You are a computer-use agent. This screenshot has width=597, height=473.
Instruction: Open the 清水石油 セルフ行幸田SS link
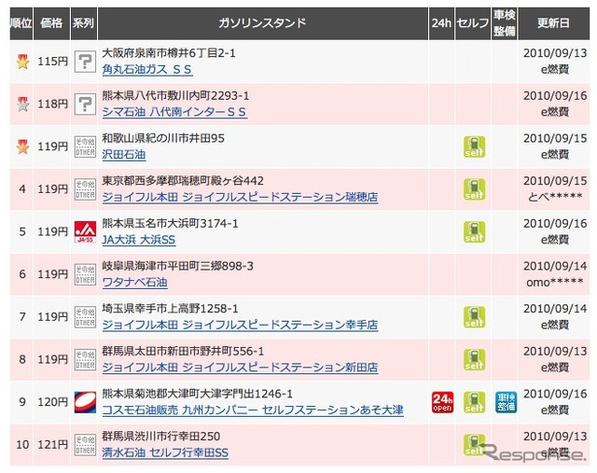(165, 452)
